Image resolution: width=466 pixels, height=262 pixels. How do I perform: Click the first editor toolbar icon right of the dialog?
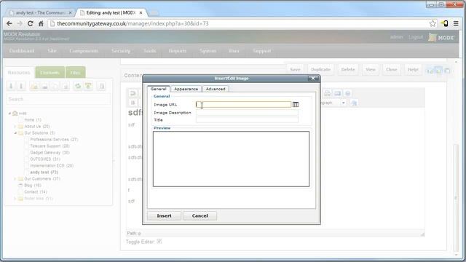click(327, 93)
